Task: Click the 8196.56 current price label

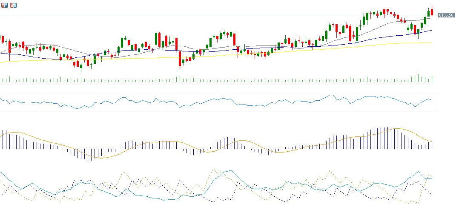Action: (x=445, y=15)
